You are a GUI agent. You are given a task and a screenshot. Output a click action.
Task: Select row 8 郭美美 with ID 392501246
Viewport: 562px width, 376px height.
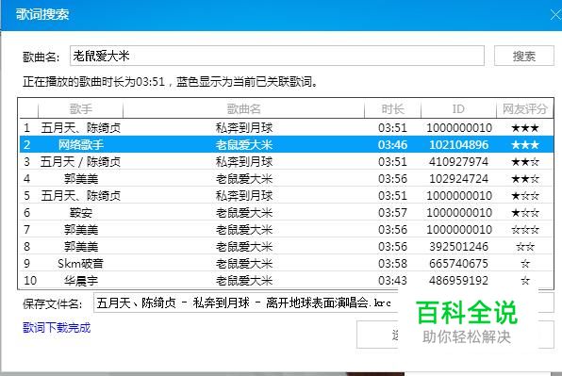(x=287, y=247)
